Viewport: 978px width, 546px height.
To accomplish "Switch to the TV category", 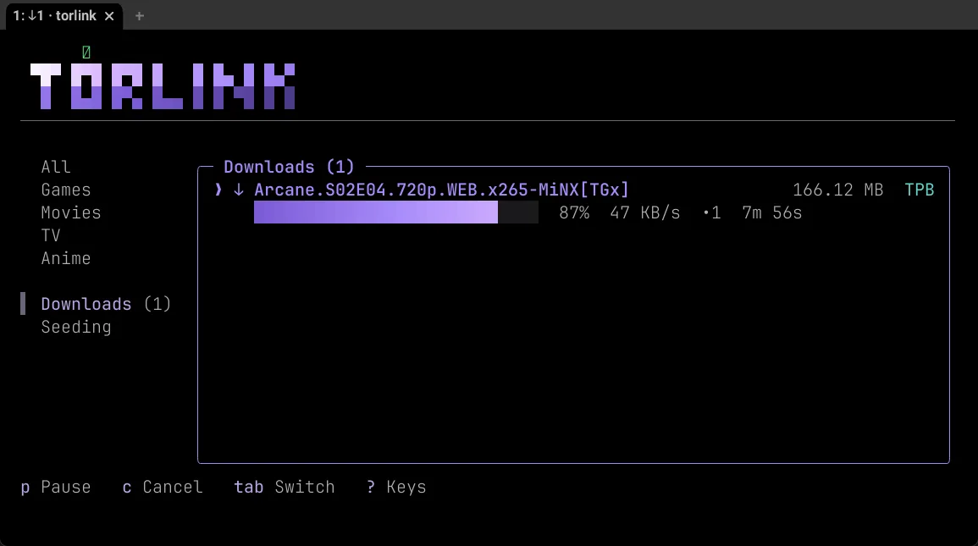I will [x=51, y=235].
